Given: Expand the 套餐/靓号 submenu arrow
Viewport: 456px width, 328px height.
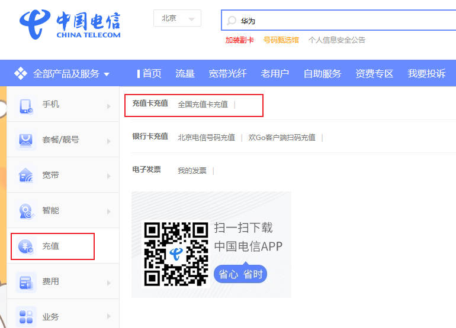Looking at the screenshot, I should pyautogui.click(x=109, y=141).
